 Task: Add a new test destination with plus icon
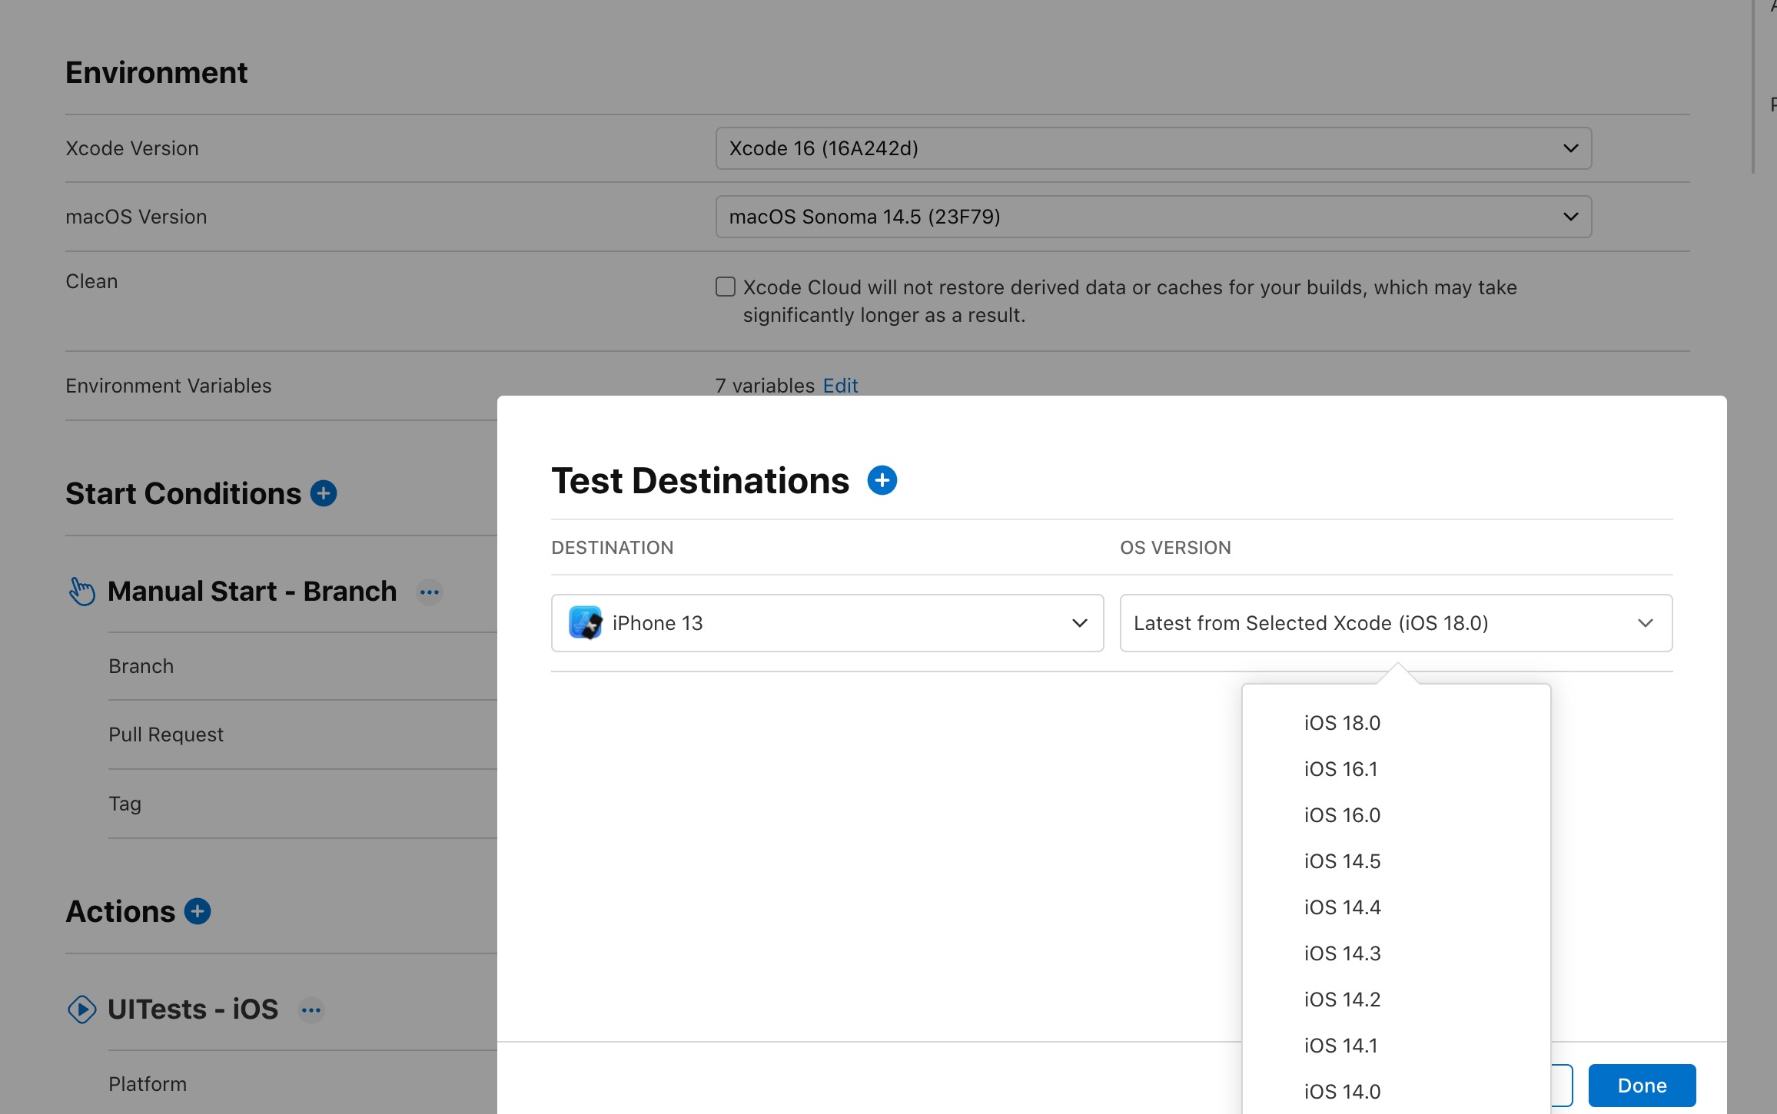(882, 481)
